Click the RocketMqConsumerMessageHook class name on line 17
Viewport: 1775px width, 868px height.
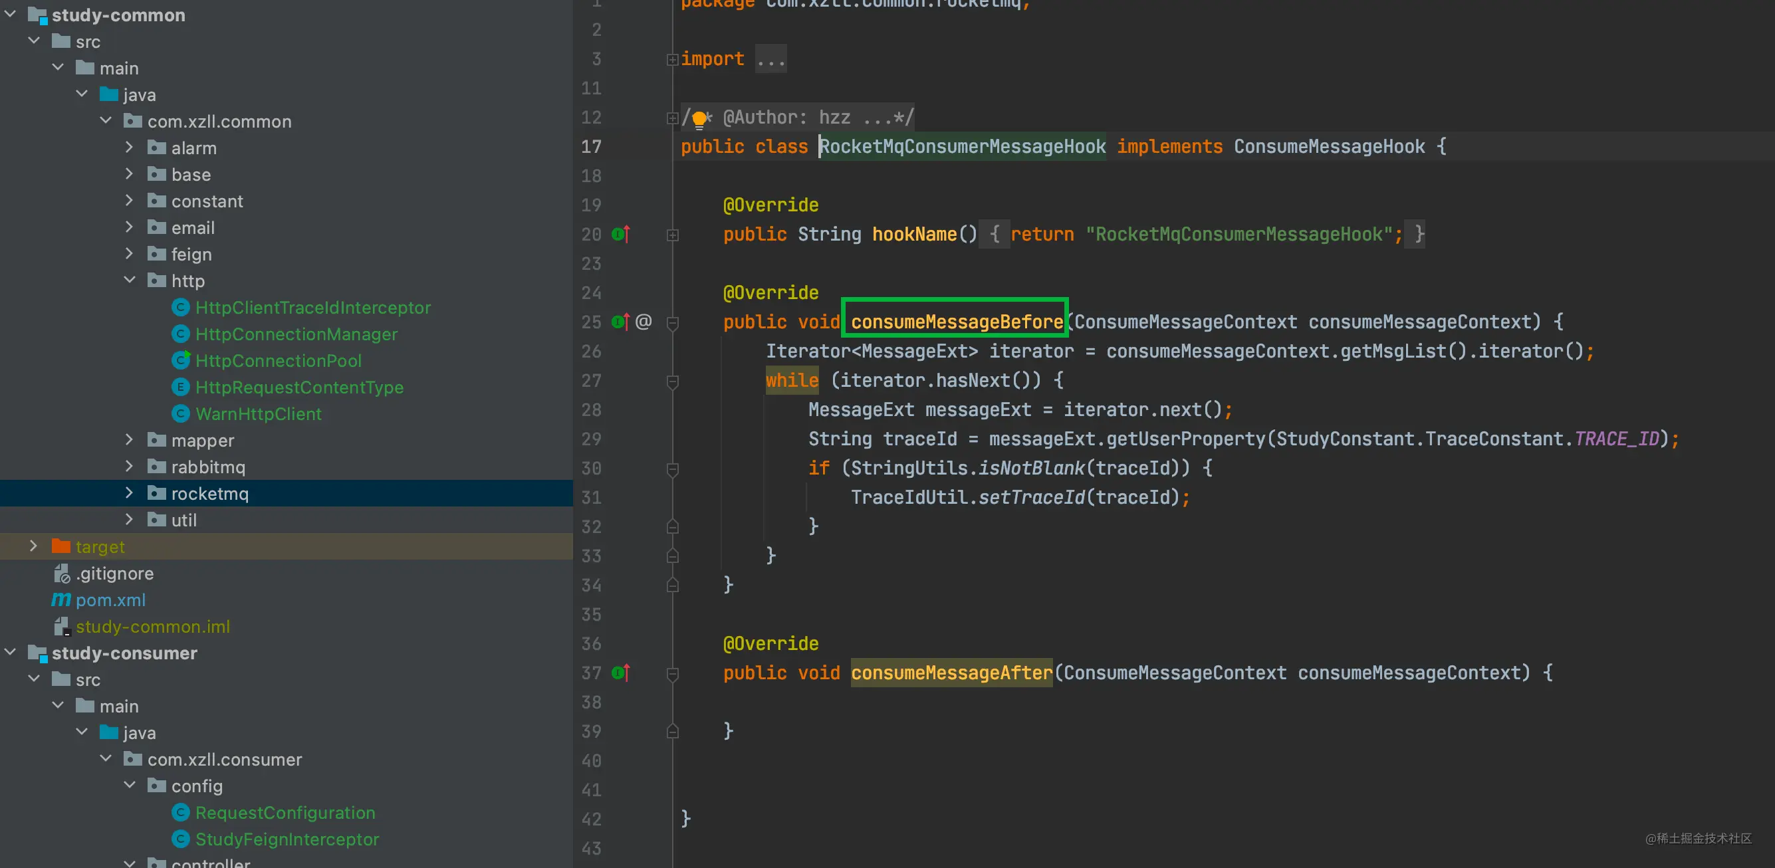963,147
